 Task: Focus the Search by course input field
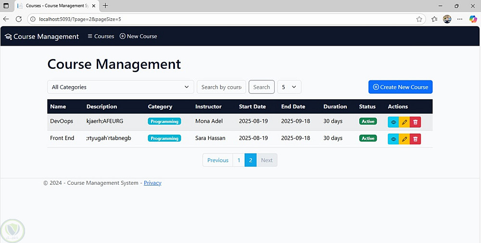pyautogui.click(x=221, y=87)
